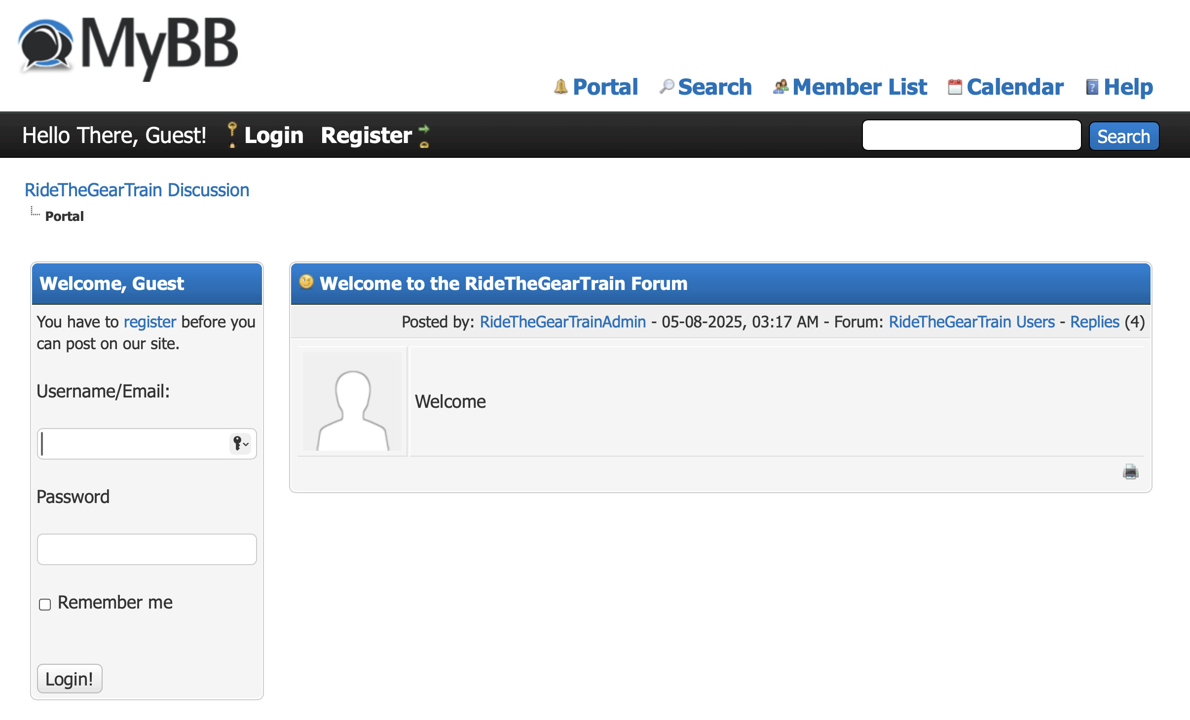1190x720 pixels.
Task: Click the 'Welcome' post body text
Action: click(x=450, y=401)
